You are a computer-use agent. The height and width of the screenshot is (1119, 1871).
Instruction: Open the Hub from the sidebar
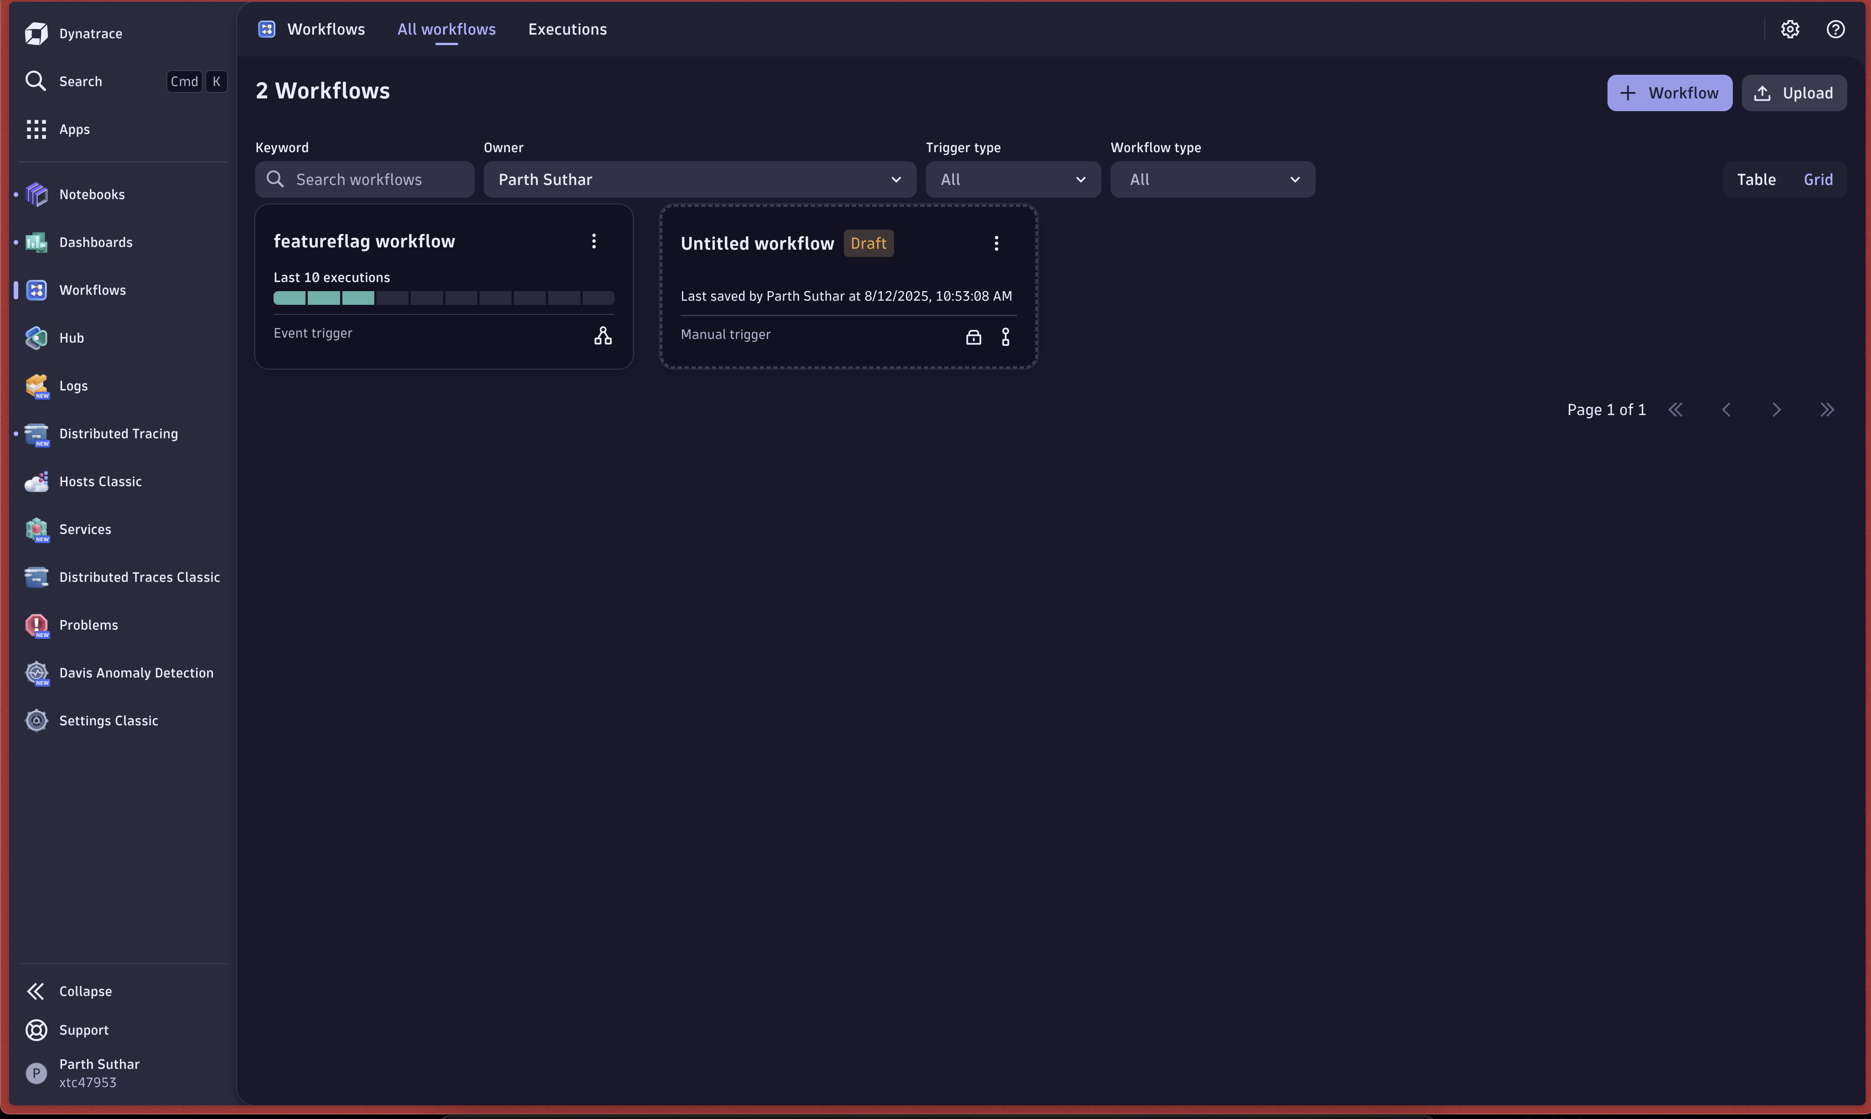36,337
